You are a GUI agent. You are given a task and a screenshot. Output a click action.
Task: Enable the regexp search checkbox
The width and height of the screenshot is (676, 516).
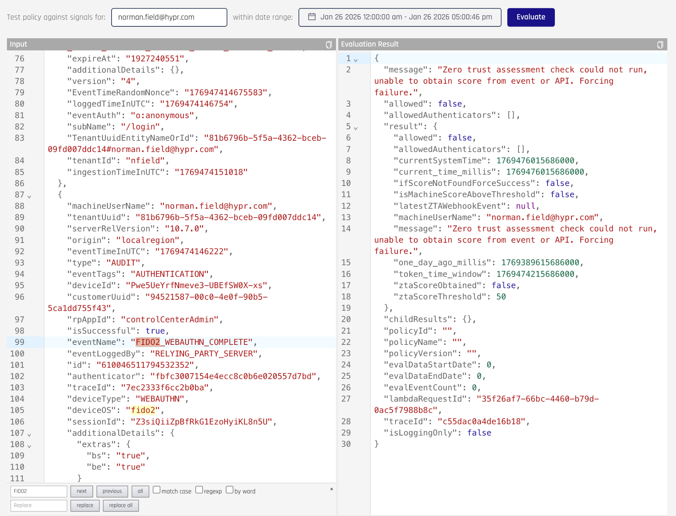pos(199,490)
